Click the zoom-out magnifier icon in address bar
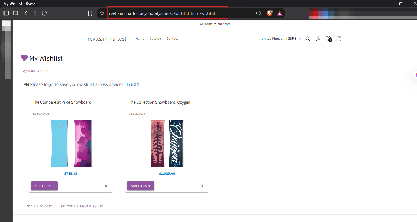Viewport: 417px width, 222px height. pos(259,13)
